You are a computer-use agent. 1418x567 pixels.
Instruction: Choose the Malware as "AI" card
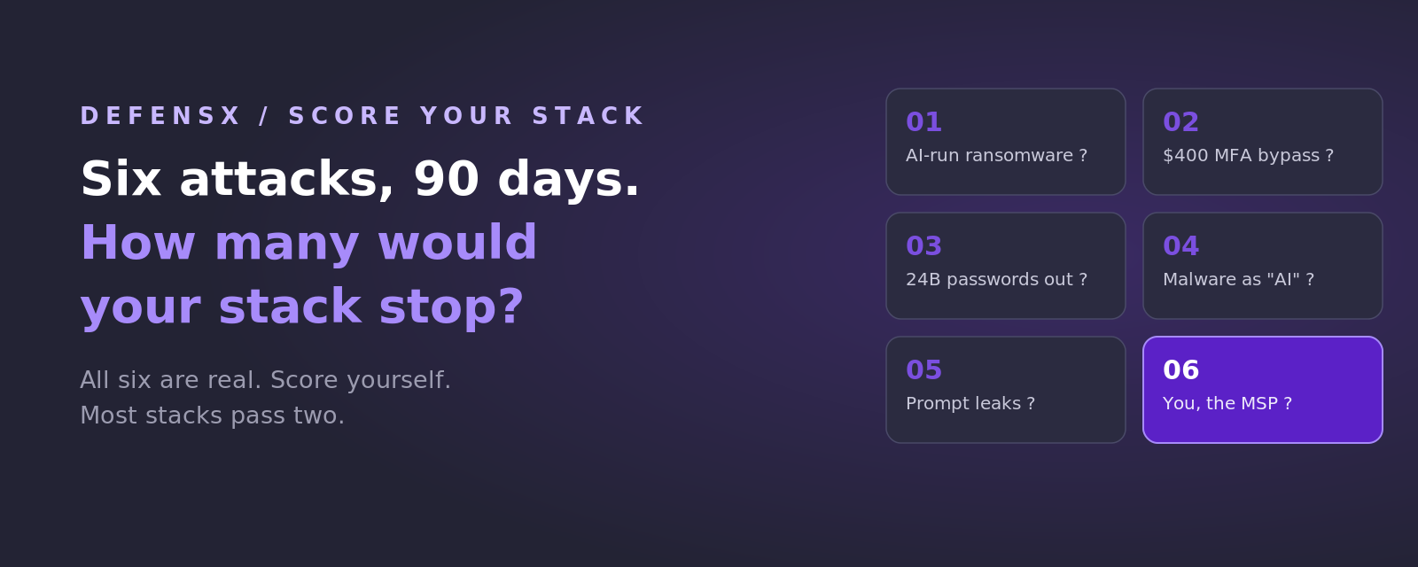[x=1263, y=266]
